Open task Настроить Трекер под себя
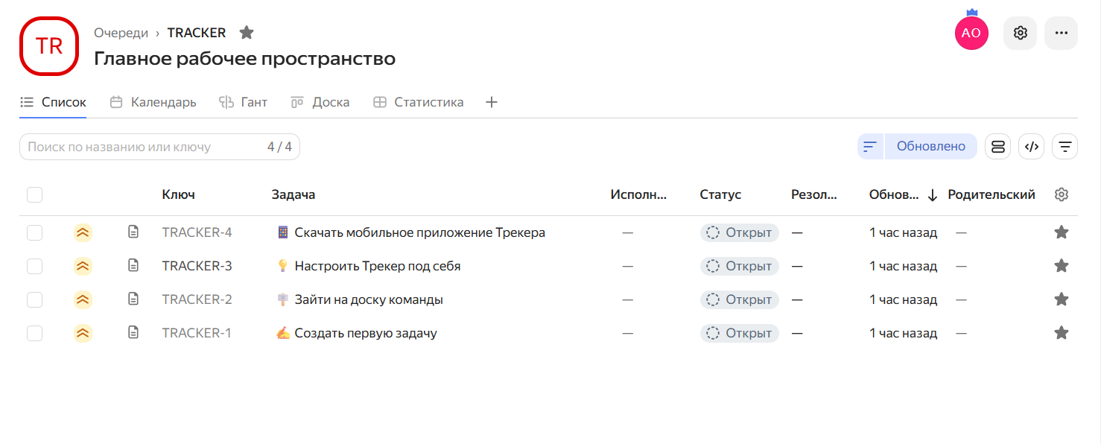Image resolution: width=1101 pixels, height=444 pixels. coord(378,266)
